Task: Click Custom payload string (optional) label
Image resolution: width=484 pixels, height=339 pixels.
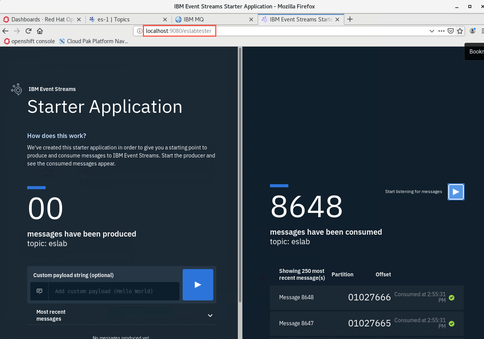Action: (x=74, y=275)
